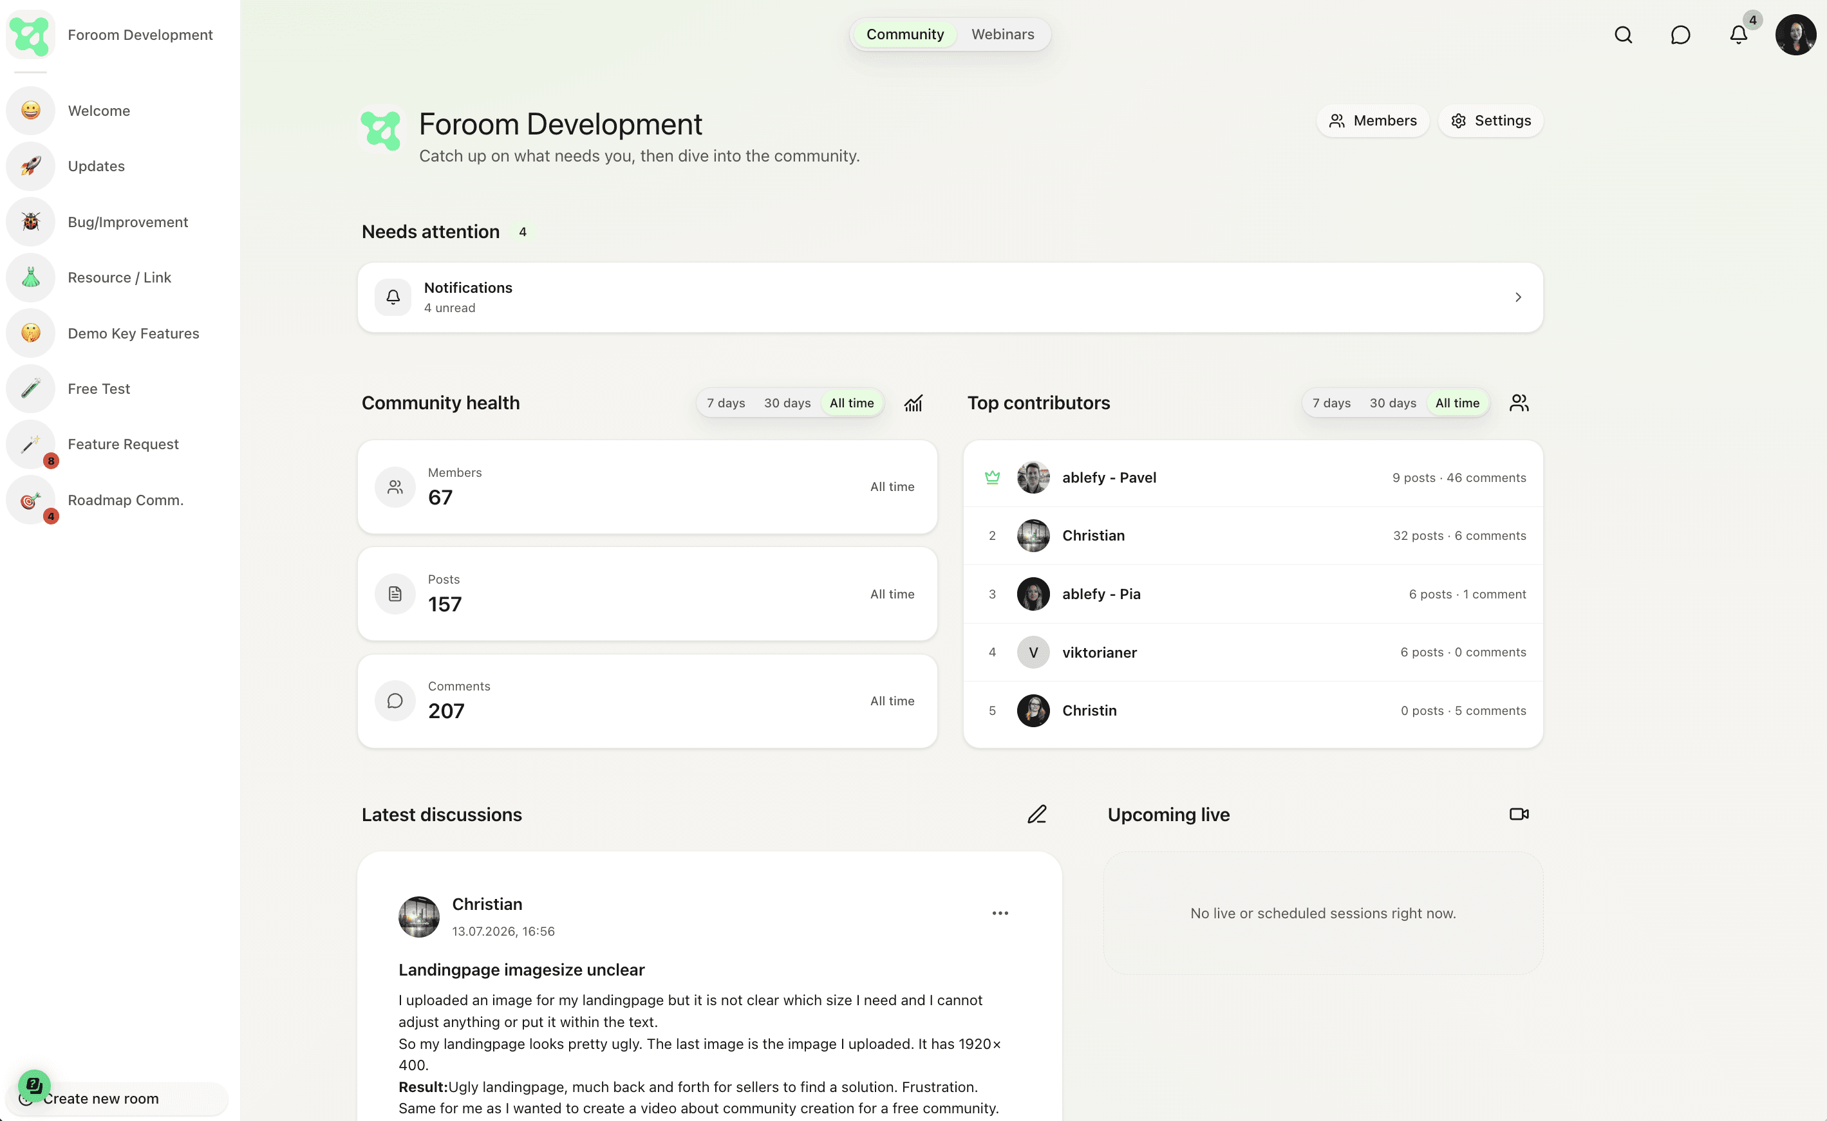Open the search icon in top bar
Screen dimensions: 1827x1121
pos(1623,35)
